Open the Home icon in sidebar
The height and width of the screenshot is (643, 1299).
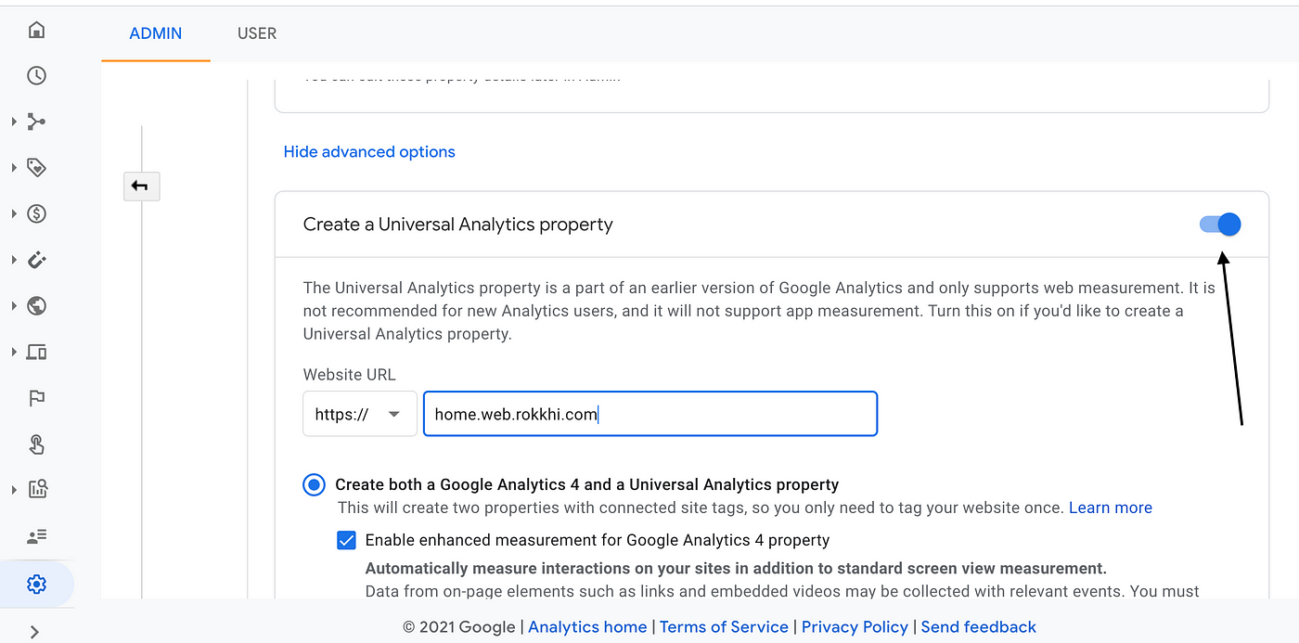[x=36, y=31]
